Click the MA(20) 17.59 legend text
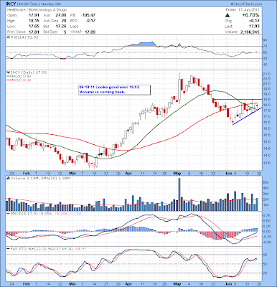The height and width of the screenshot is (287, 277). [x=21, y=76]
